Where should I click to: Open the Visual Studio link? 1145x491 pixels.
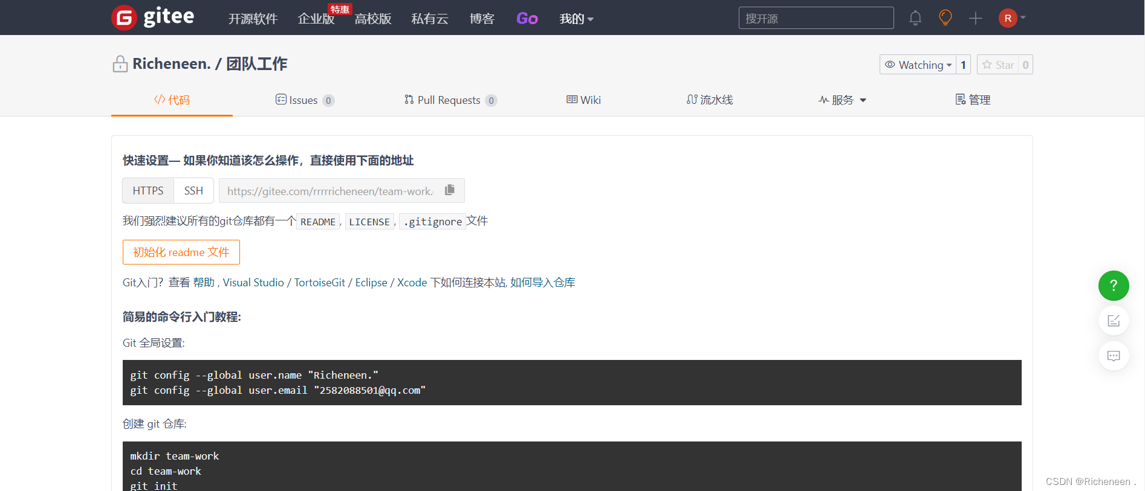pos(253,282)
